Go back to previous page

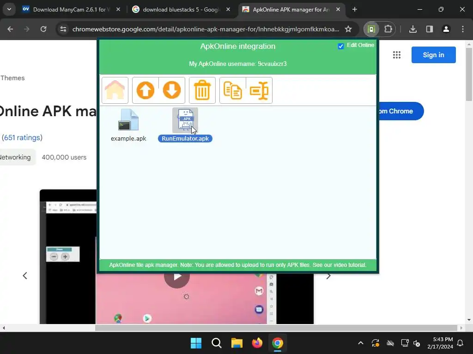[x=10, y=29]
